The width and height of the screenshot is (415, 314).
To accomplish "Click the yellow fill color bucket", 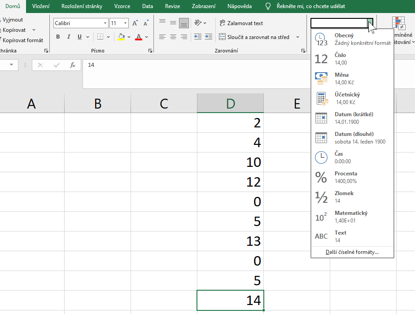I will pos(121,37).
